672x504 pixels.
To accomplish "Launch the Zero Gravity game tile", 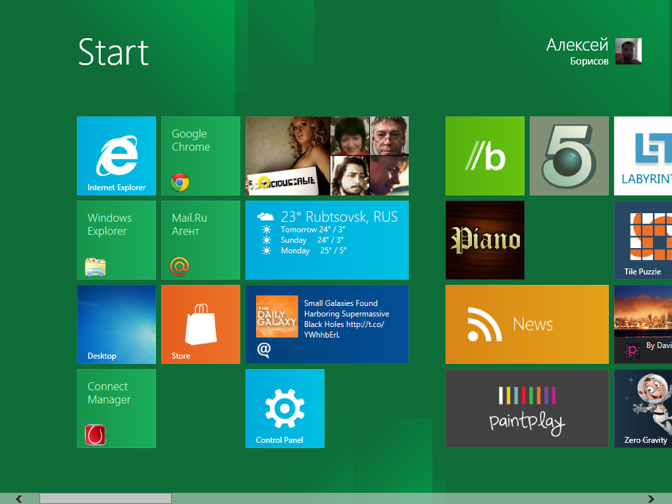I will point(644,409).
